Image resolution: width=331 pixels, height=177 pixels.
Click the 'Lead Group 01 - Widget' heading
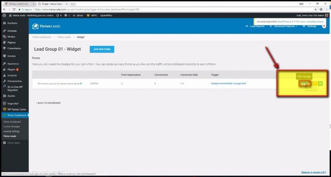57,49
